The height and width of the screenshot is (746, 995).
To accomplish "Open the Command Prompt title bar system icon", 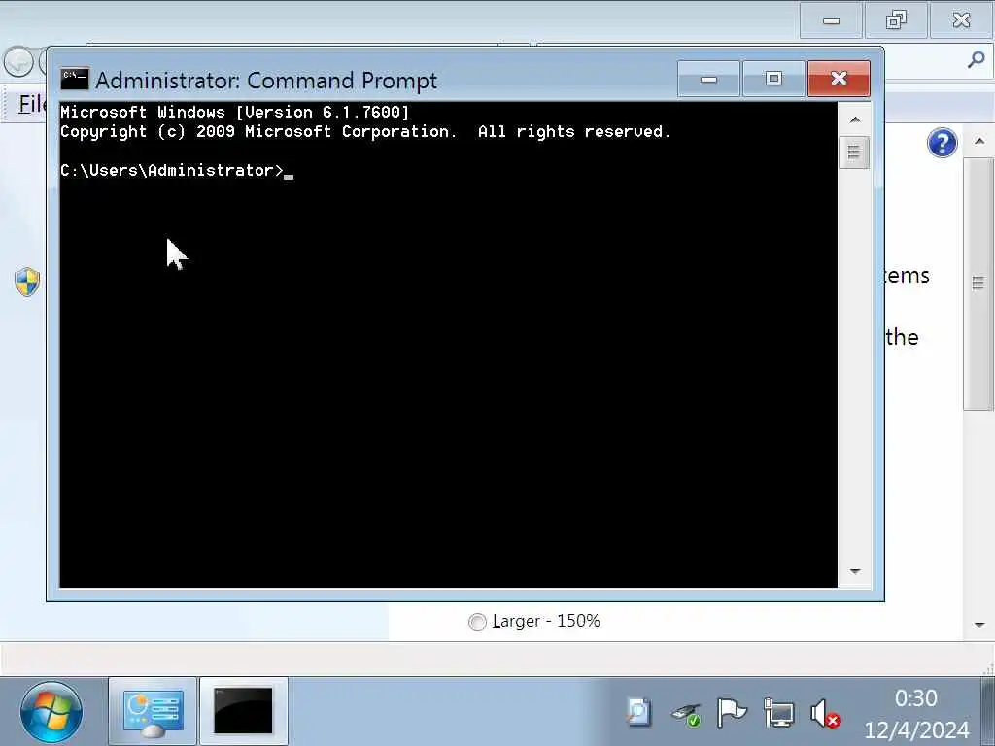I will pos(75,80).
